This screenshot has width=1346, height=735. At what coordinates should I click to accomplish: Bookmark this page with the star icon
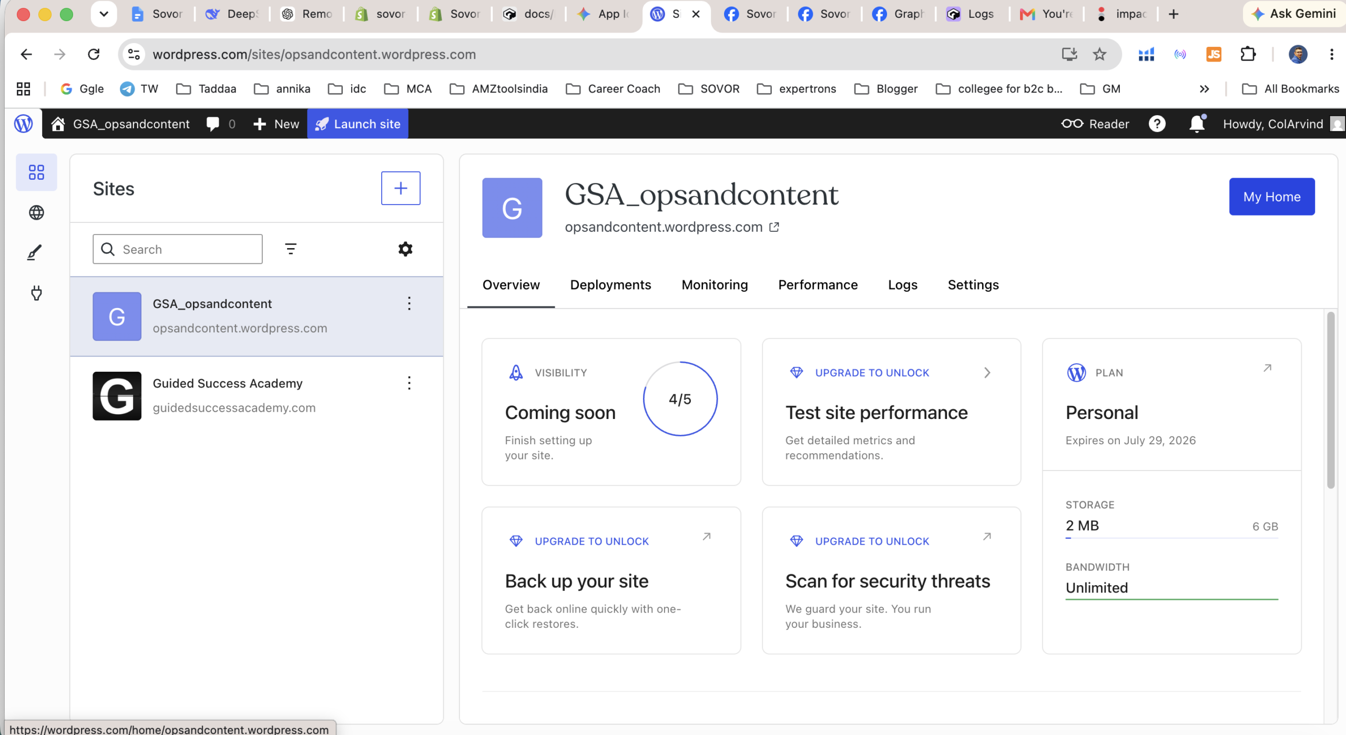click(x=1099, y=54)
